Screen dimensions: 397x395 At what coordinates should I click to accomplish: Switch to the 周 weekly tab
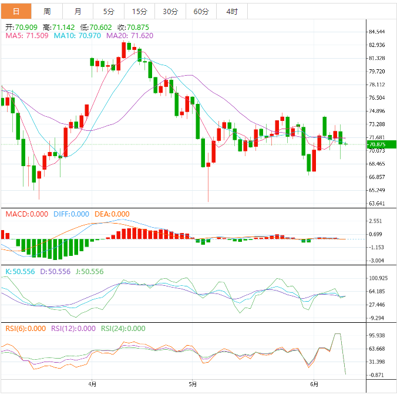coord(47,11)
